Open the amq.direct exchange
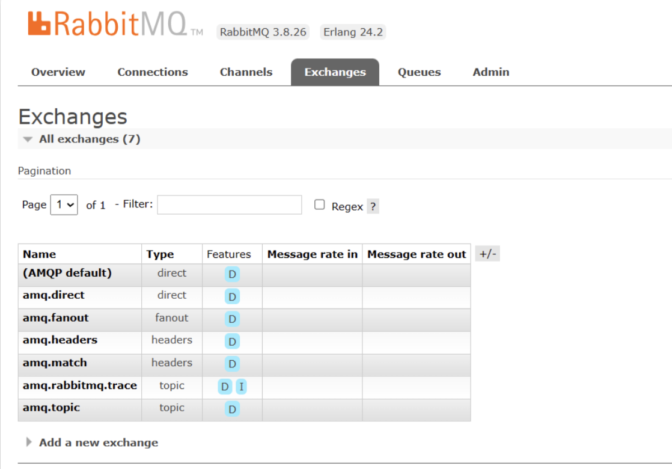This screenshot has width=672, height=469. point(53,295)
